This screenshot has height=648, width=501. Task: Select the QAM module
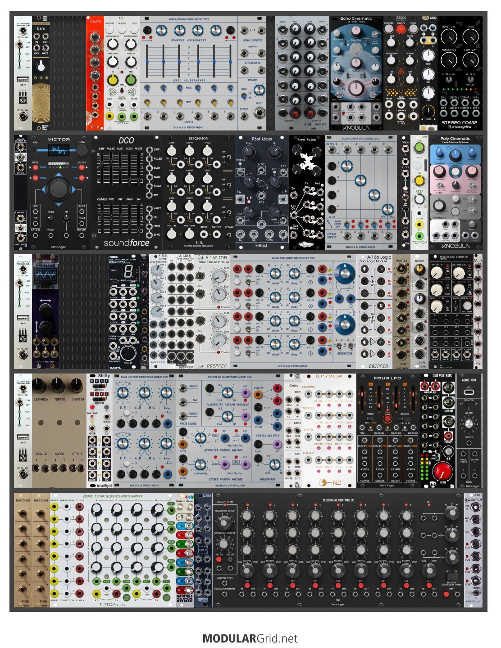pos(203,550)
